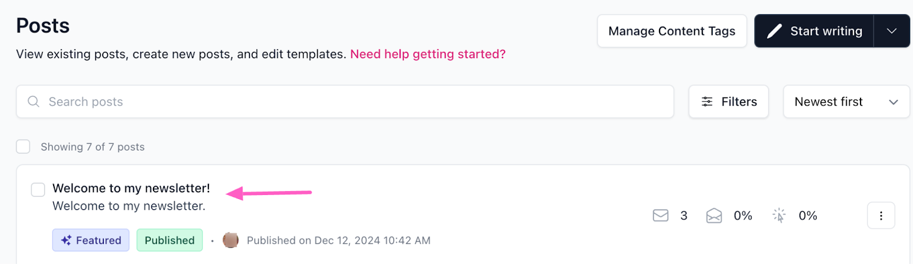Click the pencil icon in Start writing
Viewport: 913px width, 264px height.
[x=774, y=31]
